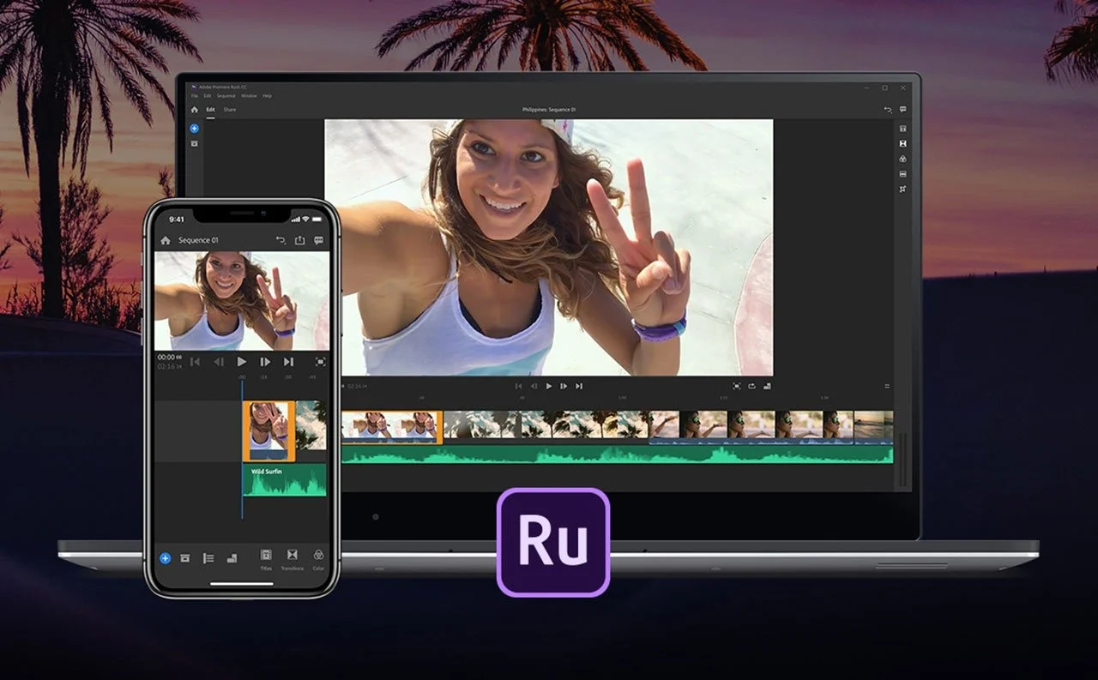Viewport: 1098px width, 680px height.
Task: Tap the blue plus to add media
Action: tap(165, 558)
